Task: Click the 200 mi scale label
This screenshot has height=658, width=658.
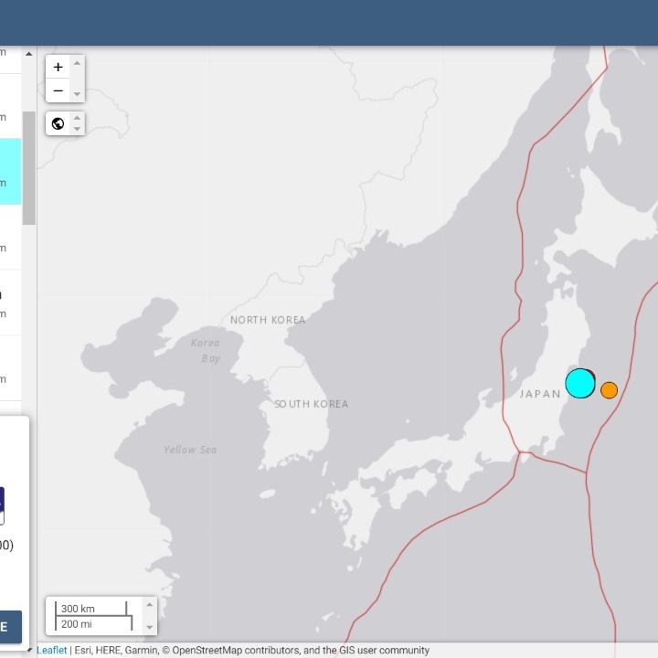Action: 77,624
